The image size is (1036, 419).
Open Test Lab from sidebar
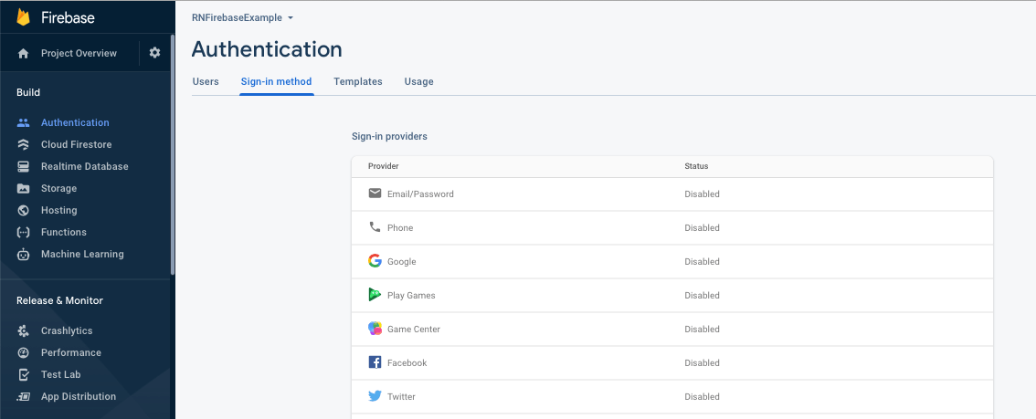pos(60,375)
